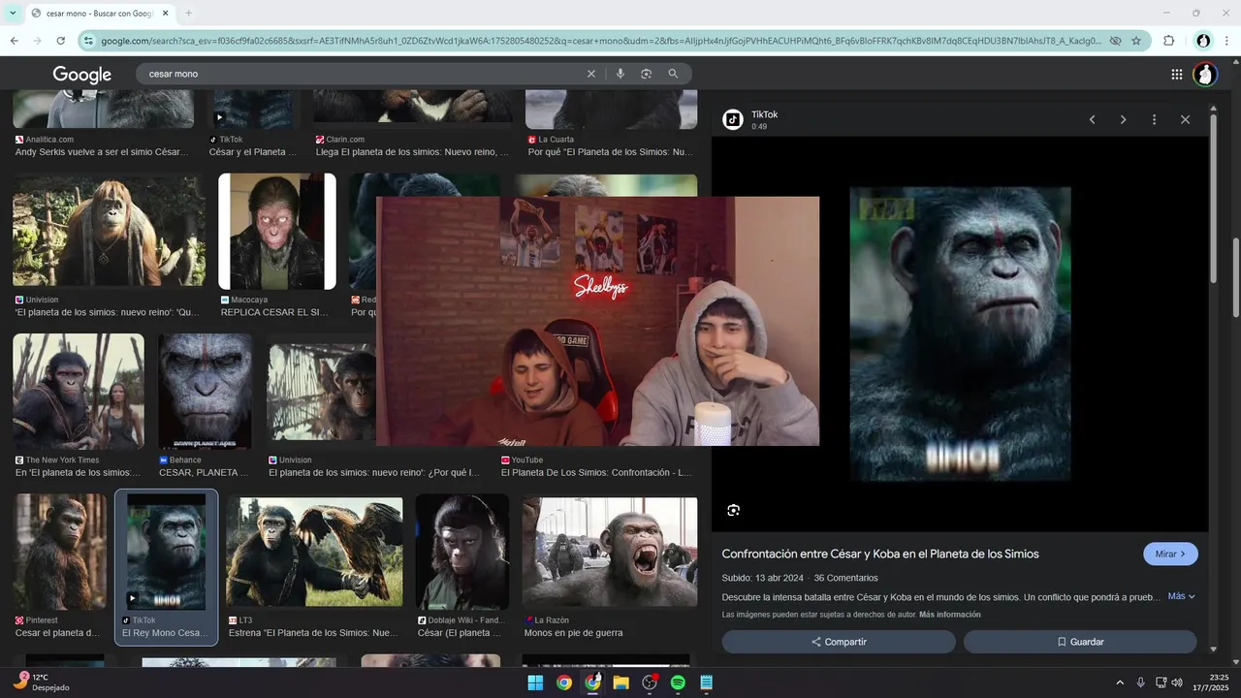Open the Google apps grid
1241x698 pixels.
click(x=1176, y=74)
